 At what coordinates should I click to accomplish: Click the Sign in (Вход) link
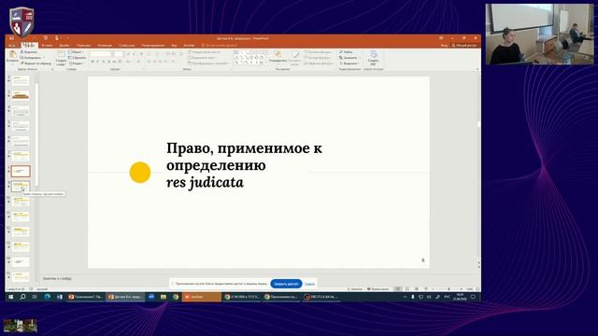[444, 45]
